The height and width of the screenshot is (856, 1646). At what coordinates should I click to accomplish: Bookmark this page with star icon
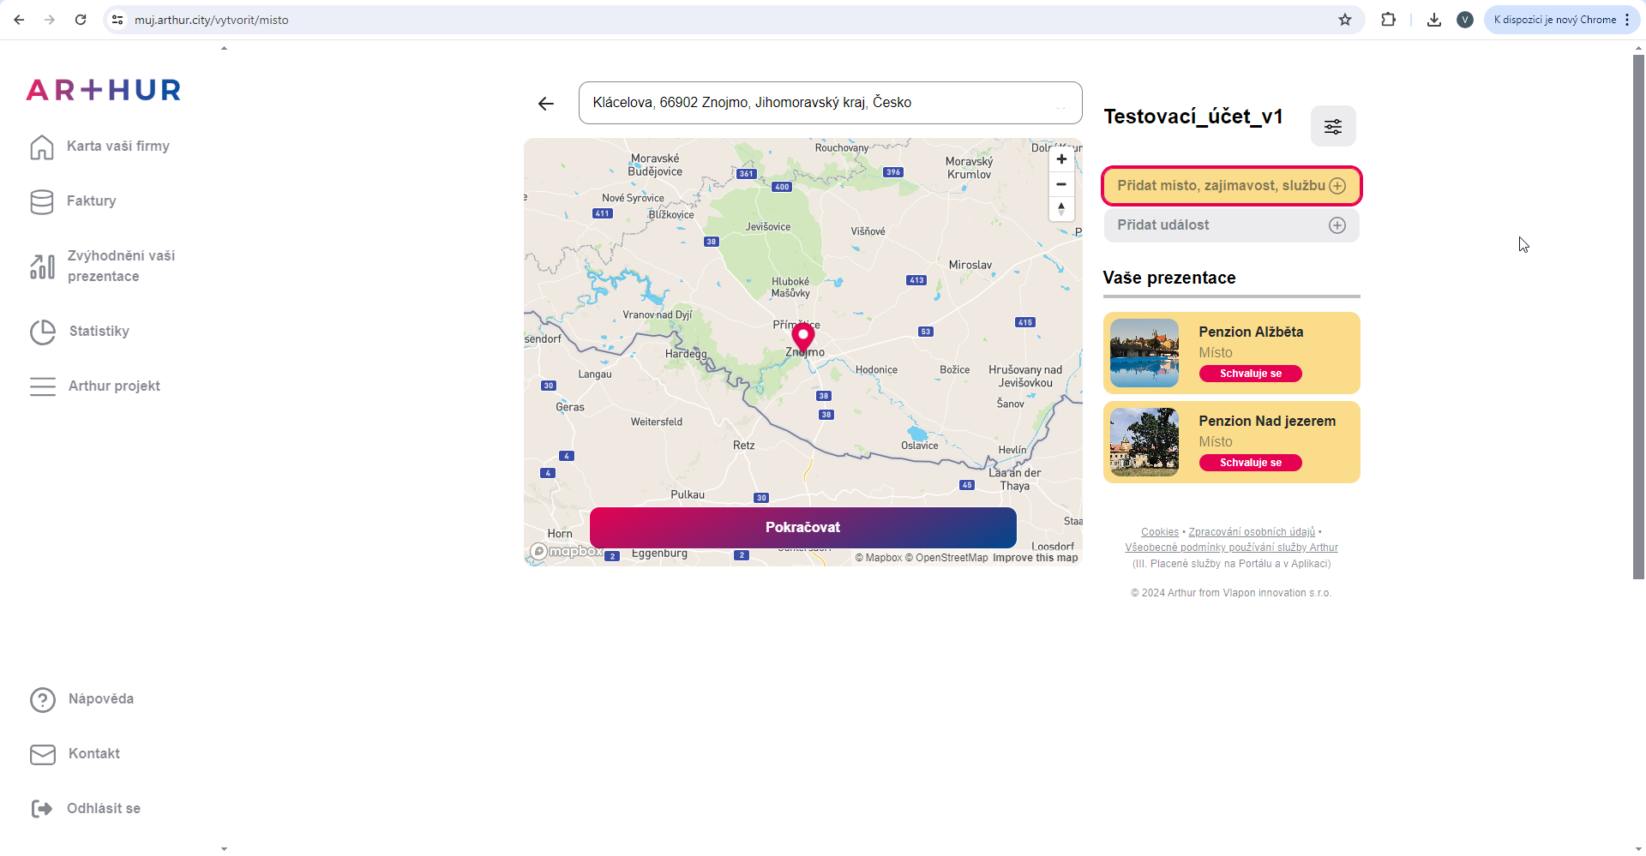(x=1345, y=20)
